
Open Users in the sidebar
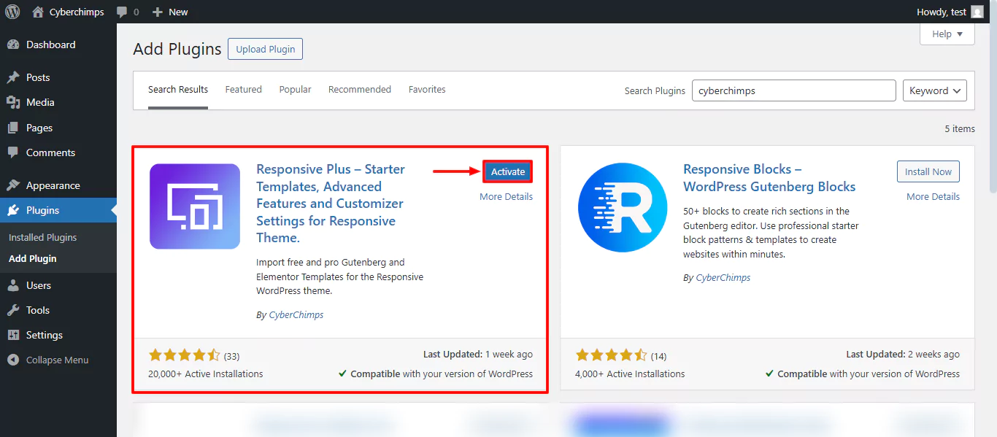58,285
